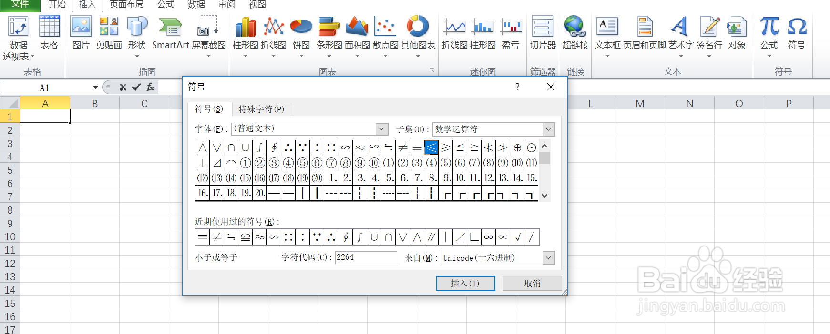The image size is (830, 334).
Task: Open the 来自 Unicode encoding dropdown
Action: coord(549,258)
